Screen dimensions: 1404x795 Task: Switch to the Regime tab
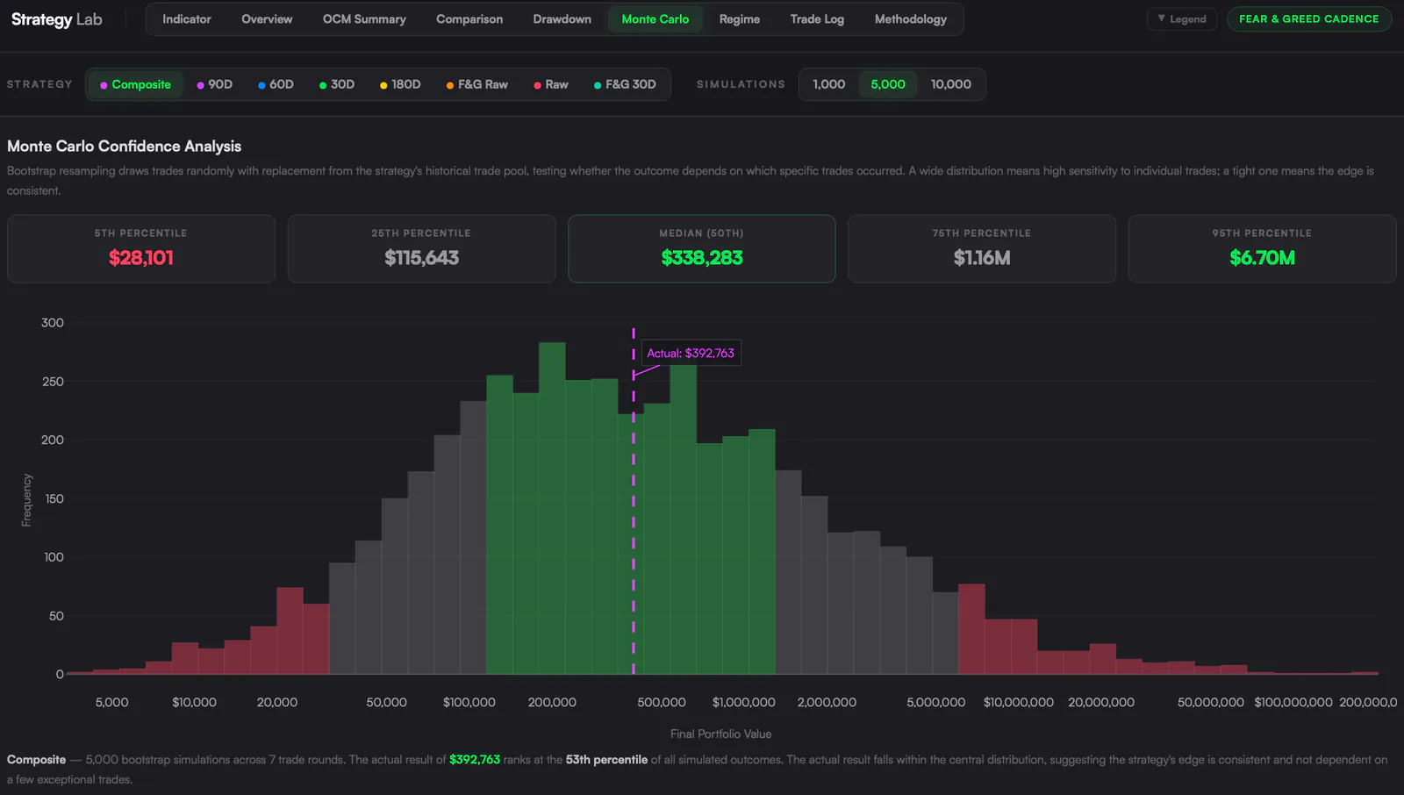740,19
